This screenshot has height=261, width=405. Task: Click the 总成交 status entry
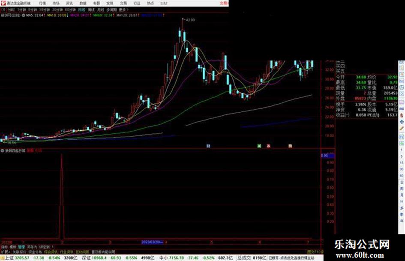(x=252, y=258)
